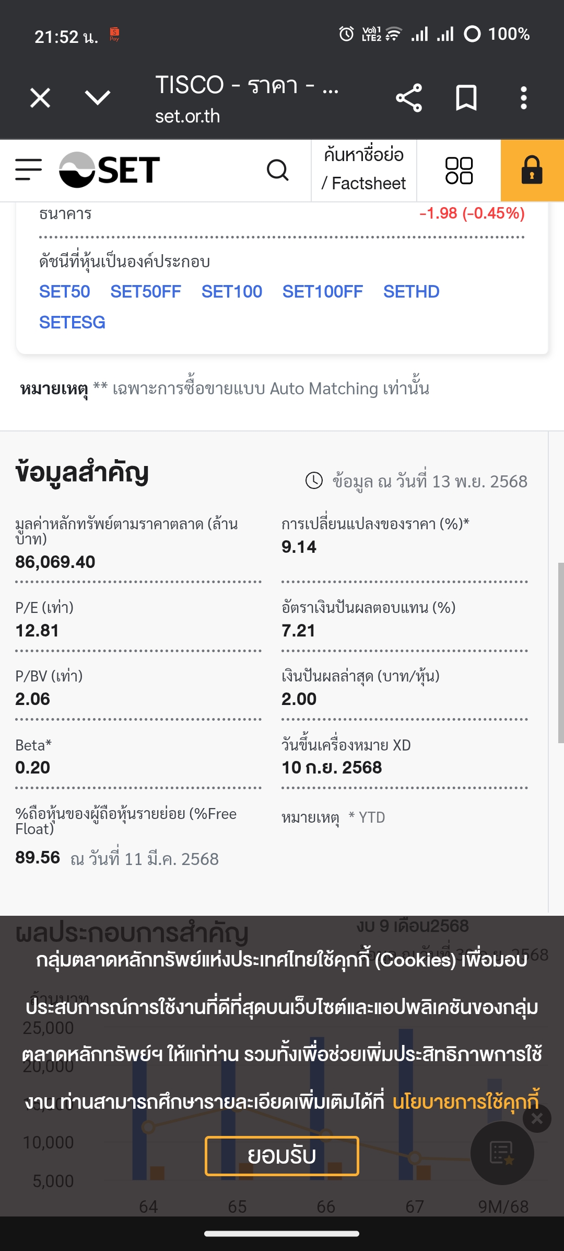Bookmark this page
Image resolution: width=564 pixels, height=1251 pixels.
click(x=466, y=98)
